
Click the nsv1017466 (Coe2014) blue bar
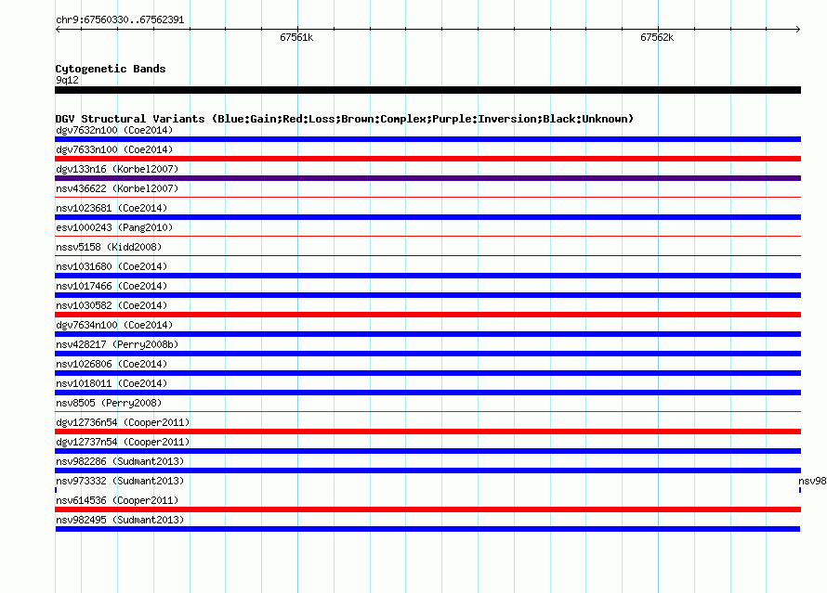(x=427, y=295)
